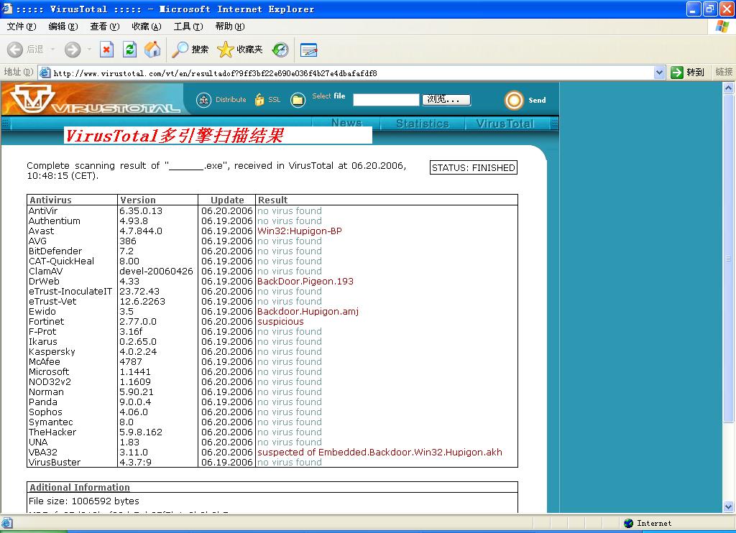Switch to the Statistics tab
This screenshot has height=533, width=736.
[x=422, y=124]
